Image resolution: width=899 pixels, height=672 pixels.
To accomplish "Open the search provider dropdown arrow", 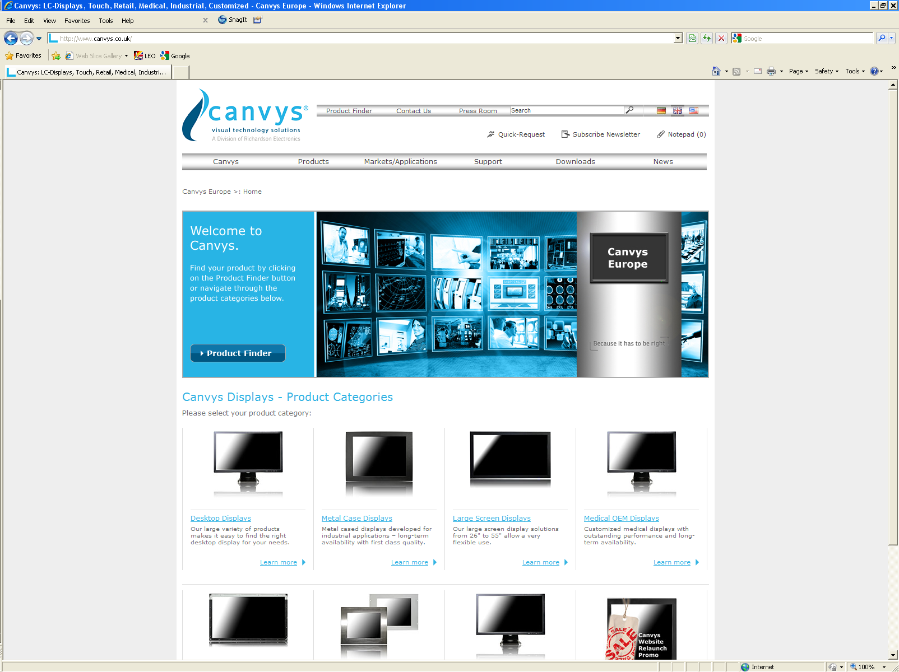I will pyautogui.click(x=891, y=38).
